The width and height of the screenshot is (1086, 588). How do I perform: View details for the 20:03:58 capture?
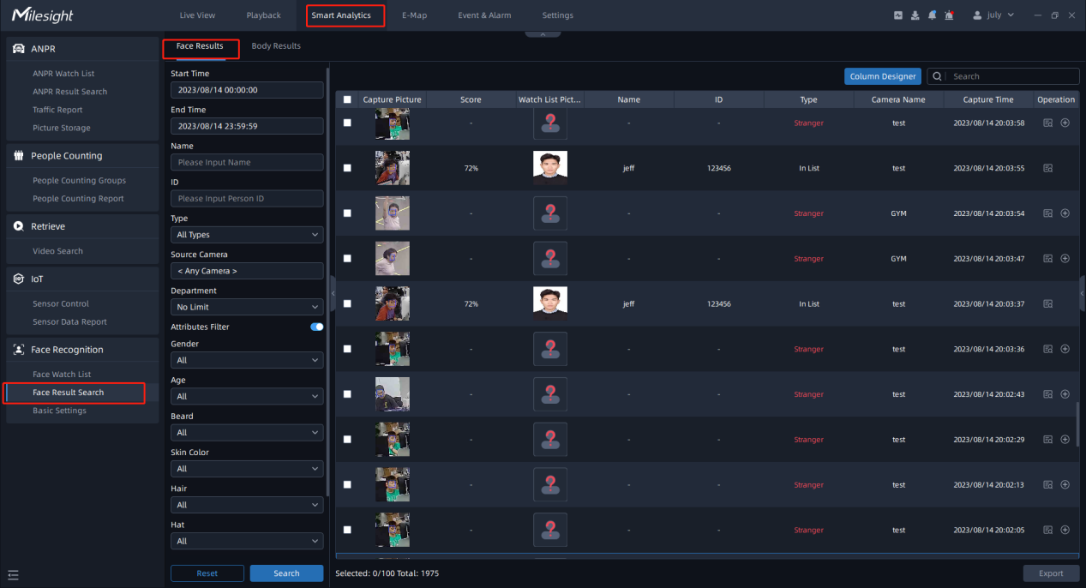pyautogui.click(x=1047, y=123)
